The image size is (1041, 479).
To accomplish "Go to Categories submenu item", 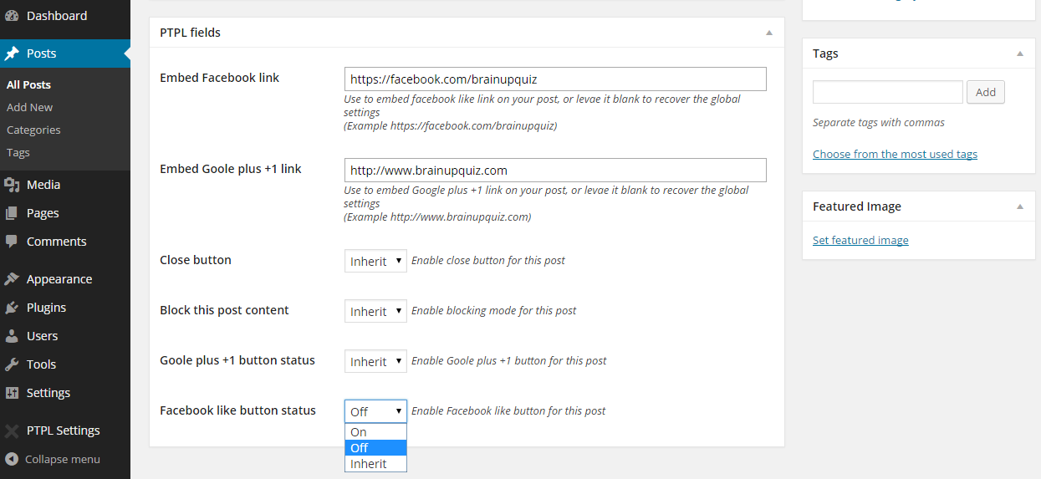I will pos(33,130).
